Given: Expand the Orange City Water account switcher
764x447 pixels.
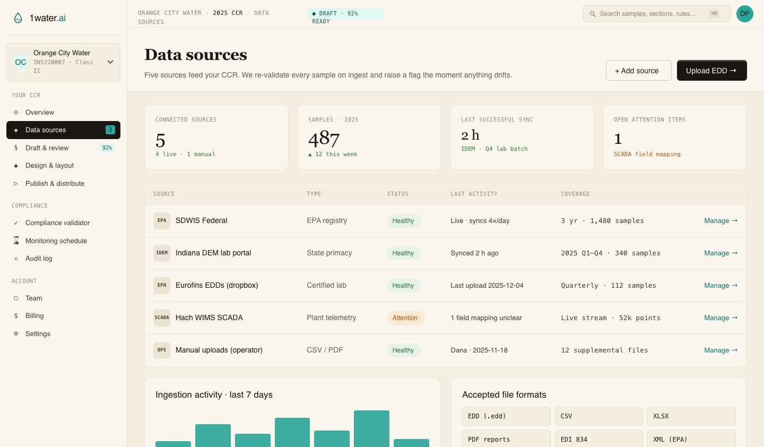Looking at the screenshot, I should [x=110, y=62].
